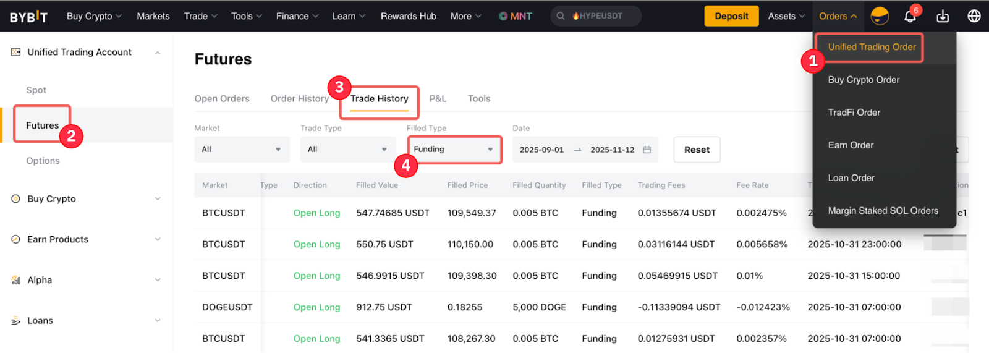Click the HYPEUSDT search field
Image resolution: width=989 pixels, height=353 pixels.
coord(601,16)
